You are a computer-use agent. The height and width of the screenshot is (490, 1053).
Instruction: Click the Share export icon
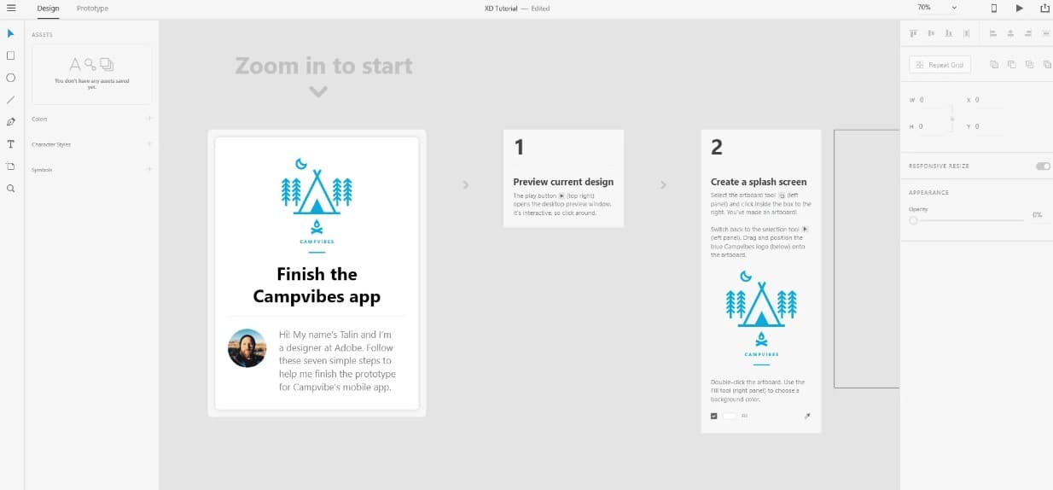click(x=1044, y=8)
